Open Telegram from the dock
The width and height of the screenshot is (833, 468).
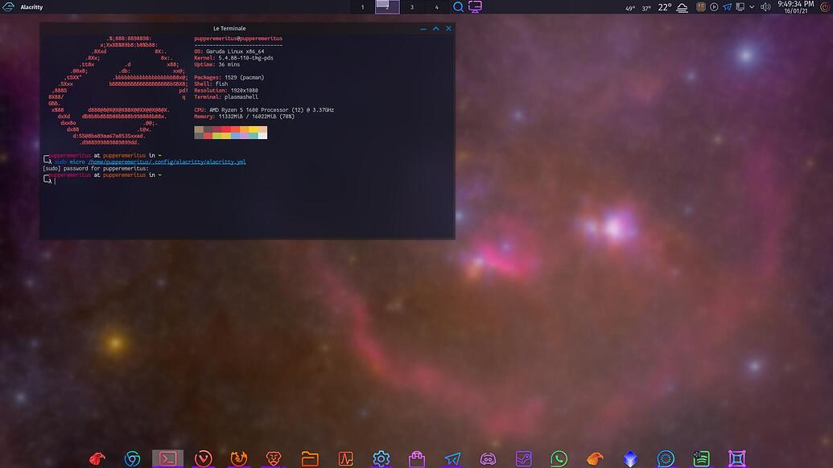click(x=452, y=458)
